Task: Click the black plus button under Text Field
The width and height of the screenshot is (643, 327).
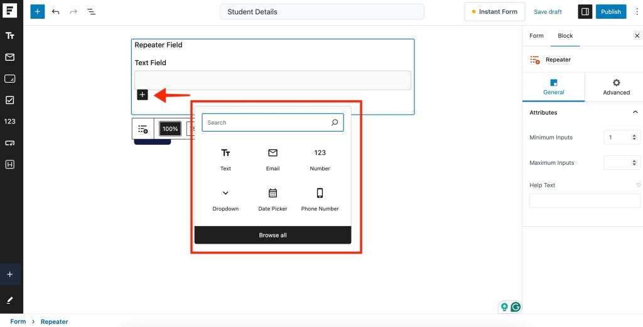Action: (143, 95)
